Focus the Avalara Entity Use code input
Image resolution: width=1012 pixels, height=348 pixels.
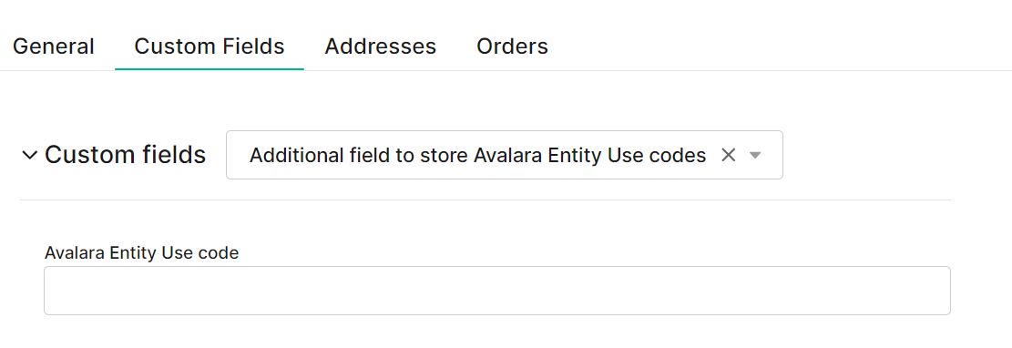pos(497,291)
